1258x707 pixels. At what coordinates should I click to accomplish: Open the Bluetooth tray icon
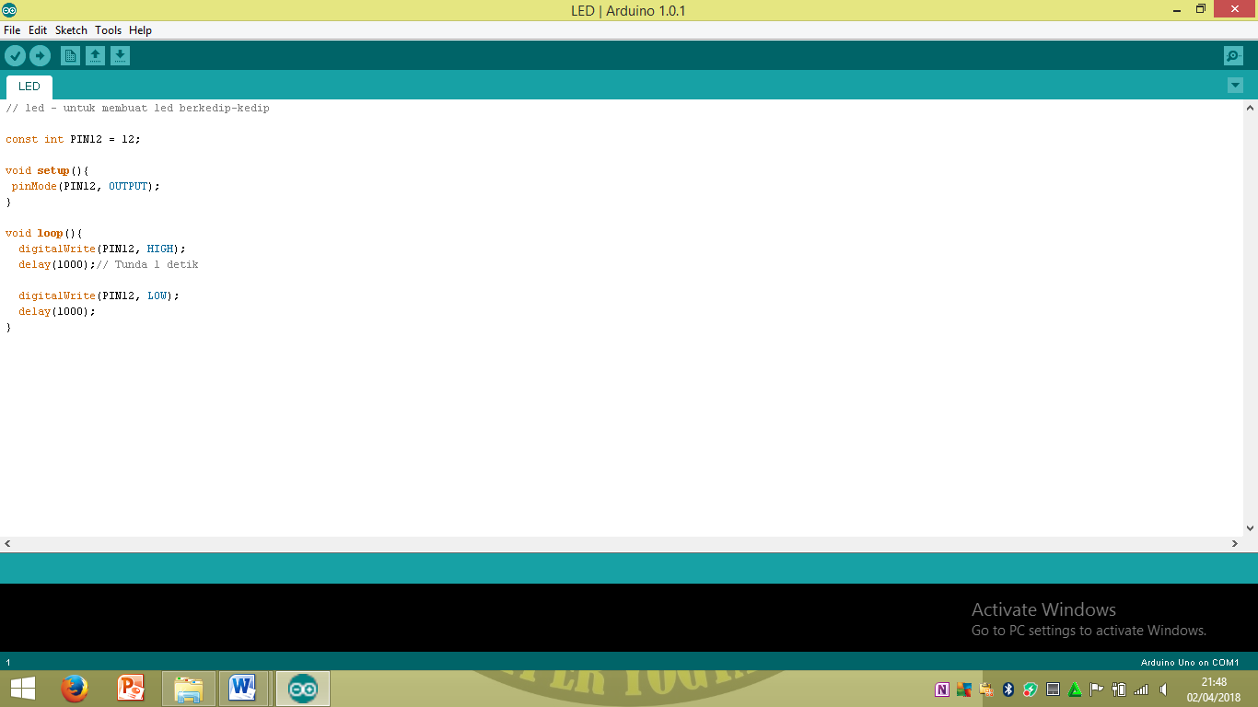point(1008,690)
